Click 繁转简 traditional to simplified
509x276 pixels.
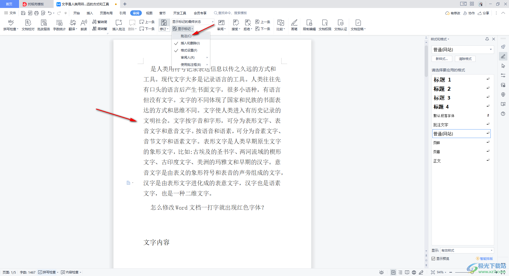coord(100,22)
